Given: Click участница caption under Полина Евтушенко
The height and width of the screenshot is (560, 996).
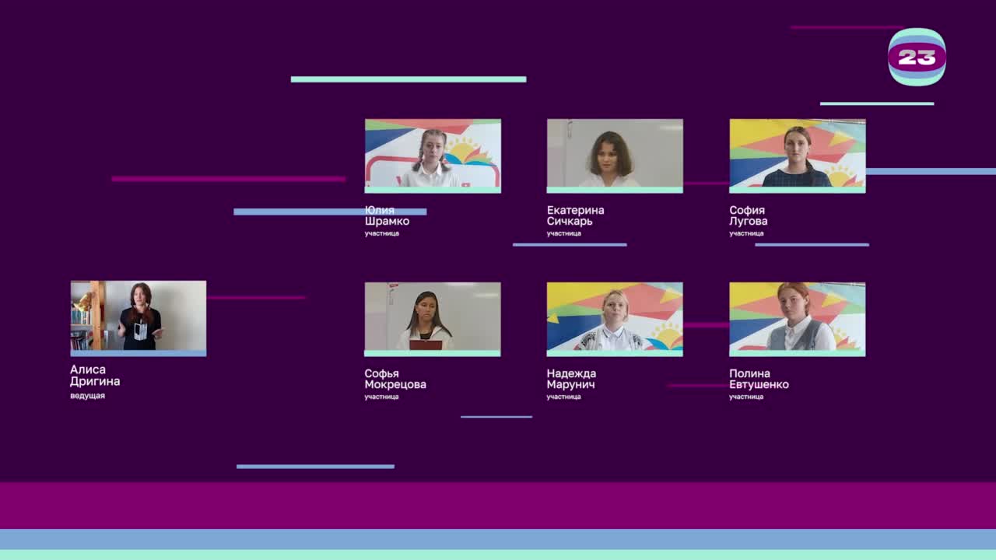Looking at the screenshot, I should point(746,397).
